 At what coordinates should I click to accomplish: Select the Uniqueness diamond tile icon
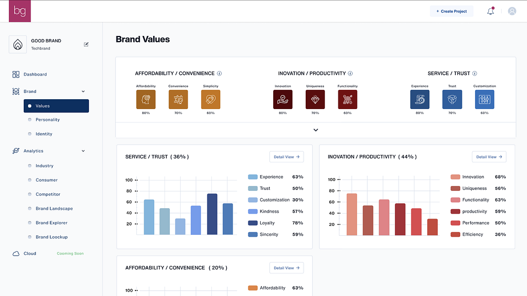pyautogui.click(x=315, y=99)
